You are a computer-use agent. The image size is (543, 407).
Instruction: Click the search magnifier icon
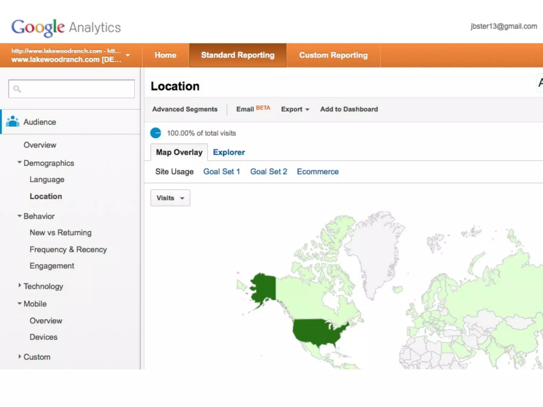[x=17, y=89]
